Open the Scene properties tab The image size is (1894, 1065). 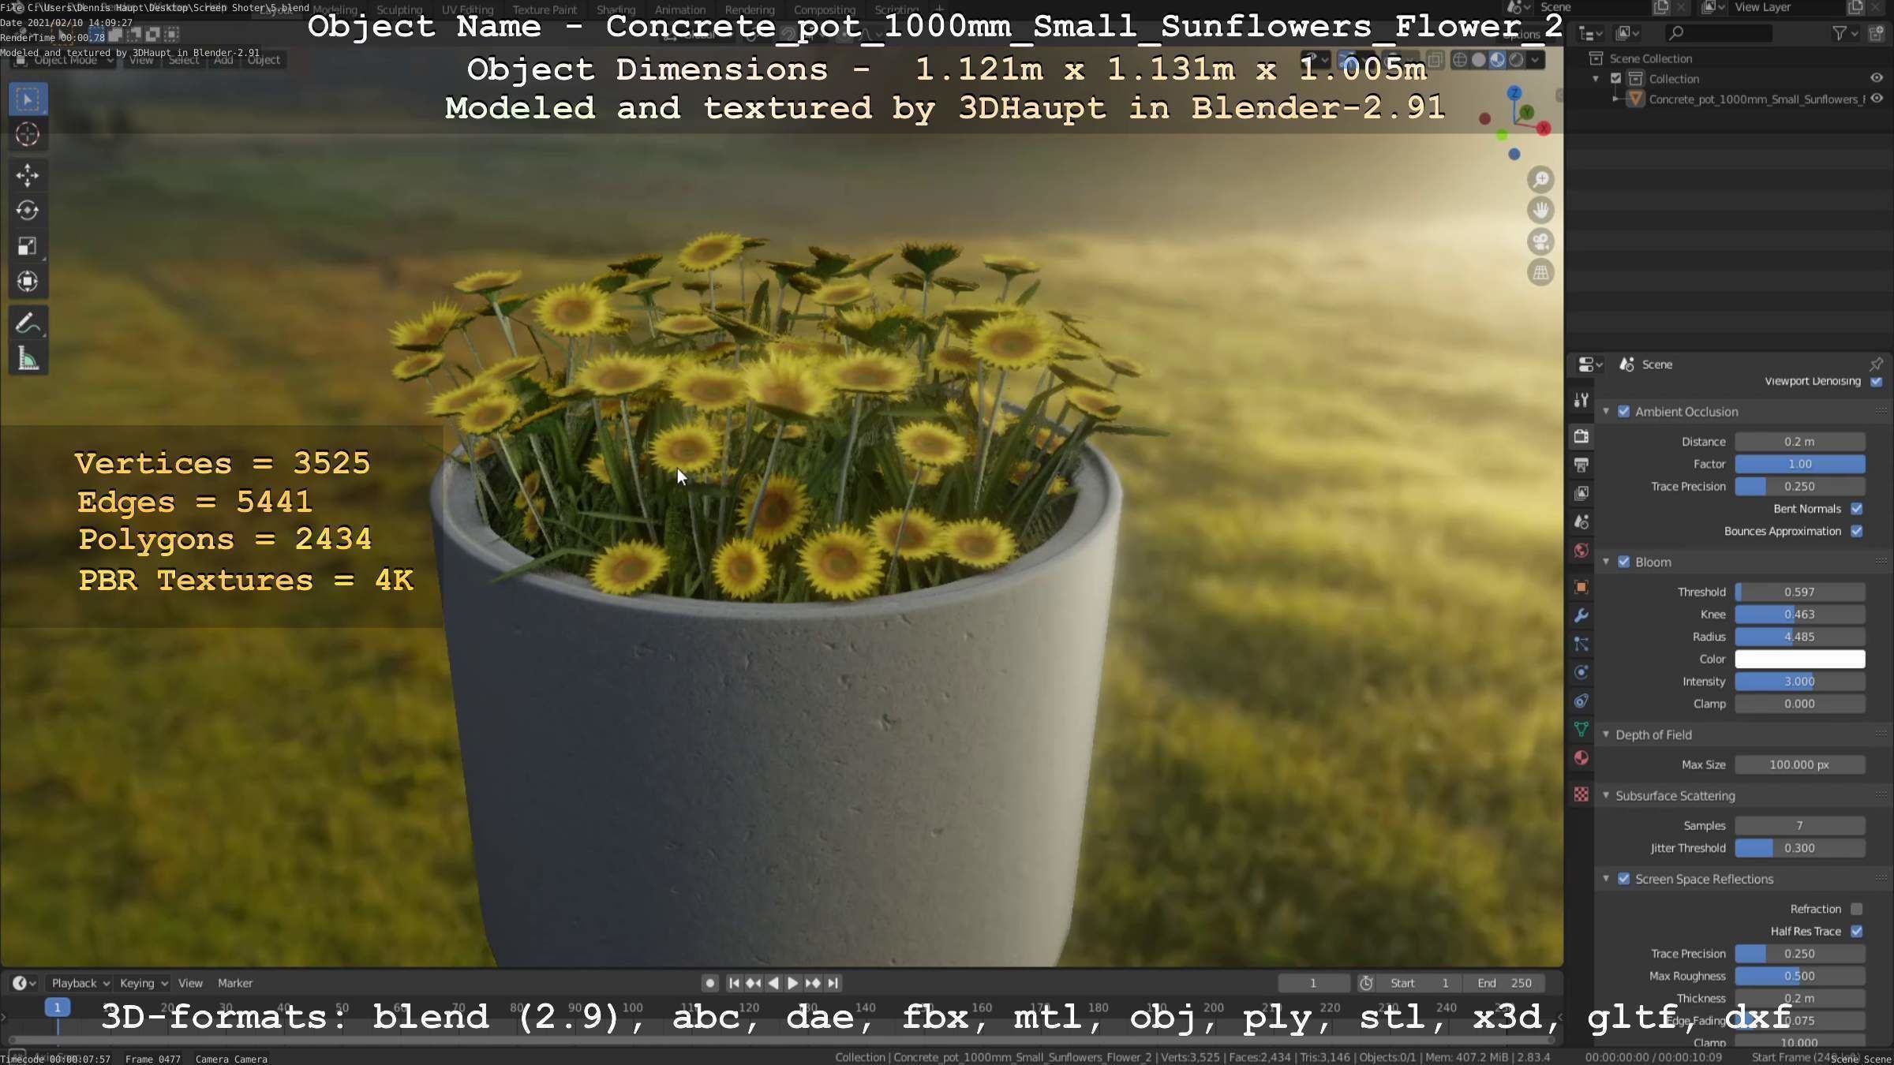pos(1581,521)
